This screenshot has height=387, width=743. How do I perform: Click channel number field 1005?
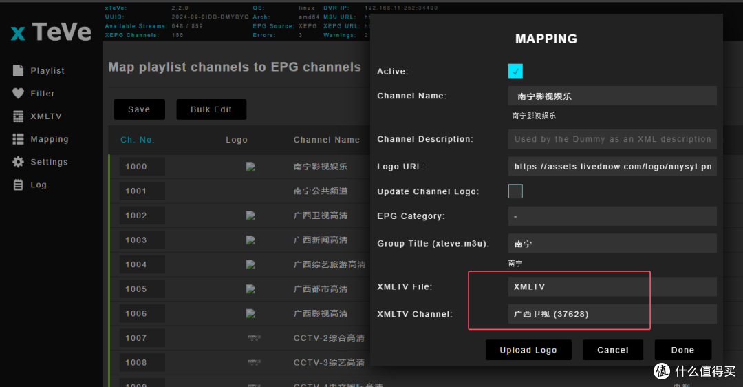(142, 289)
